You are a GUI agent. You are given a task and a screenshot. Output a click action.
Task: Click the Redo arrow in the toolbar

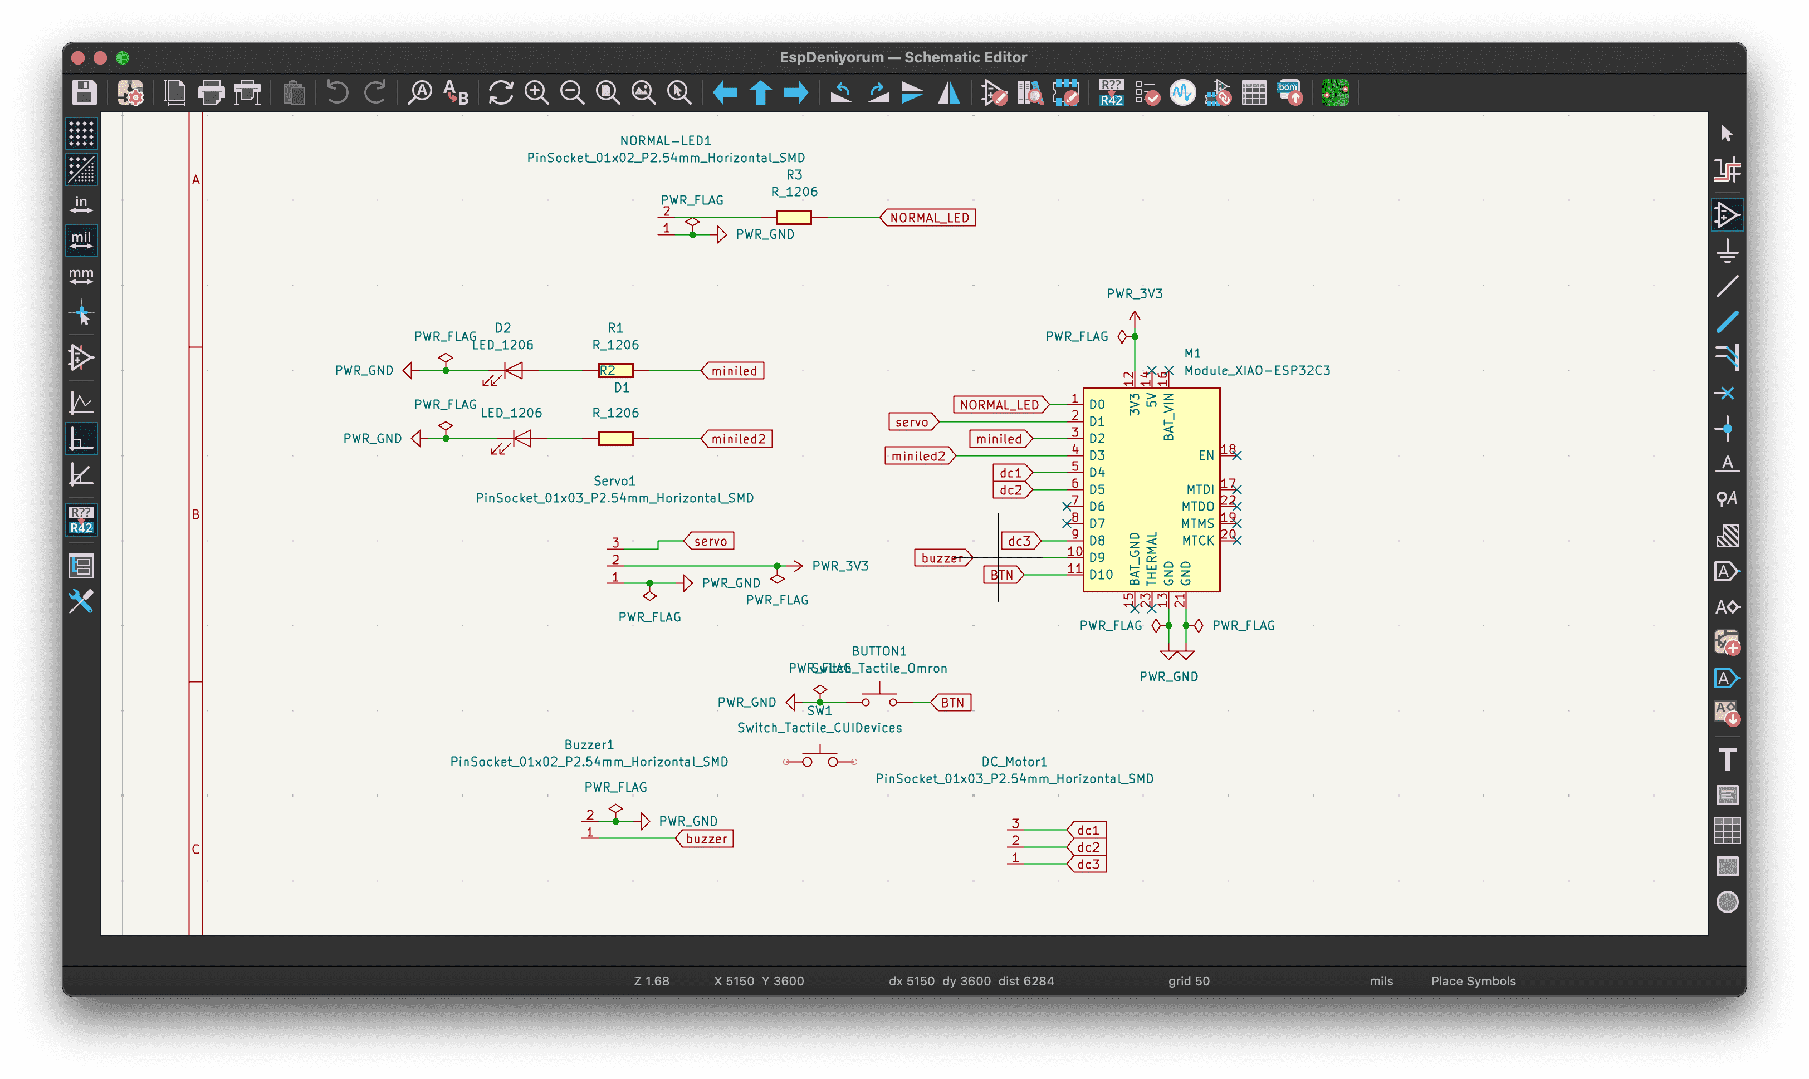pyautogui.click(x=375, y=93)
